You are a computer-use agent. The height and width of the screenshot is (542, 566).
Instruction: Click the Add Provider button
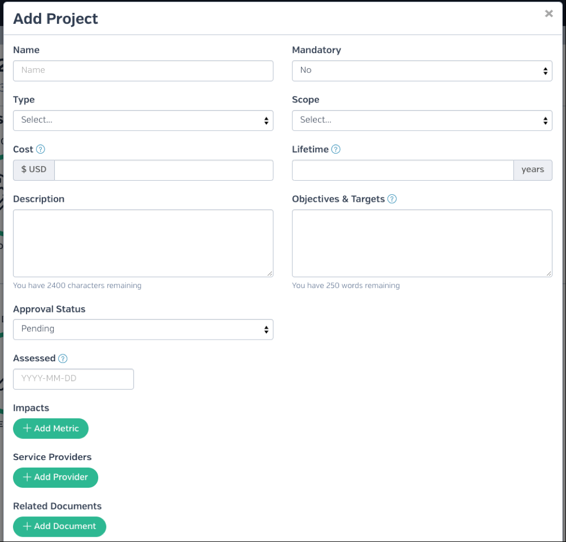55,477
